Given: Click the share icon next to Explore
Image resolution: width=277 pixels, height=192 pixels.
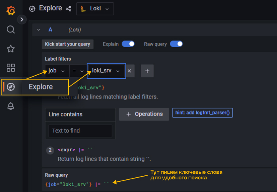Looking at the screenshot, I should point(68,9).
